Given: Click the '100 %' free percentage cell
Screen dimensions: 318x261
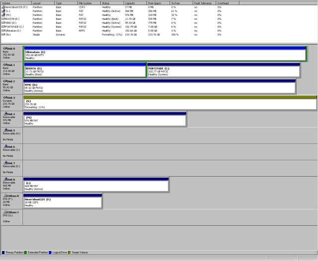Looking at the screenshot, I should [x=175, y=35].
